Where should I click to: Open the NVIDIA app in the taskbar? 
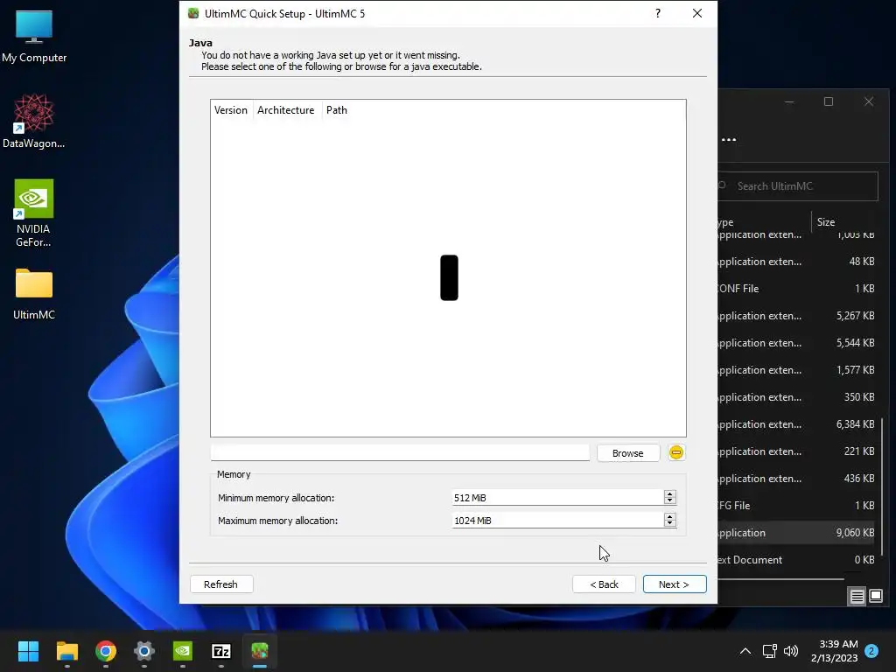click(183, 651)
